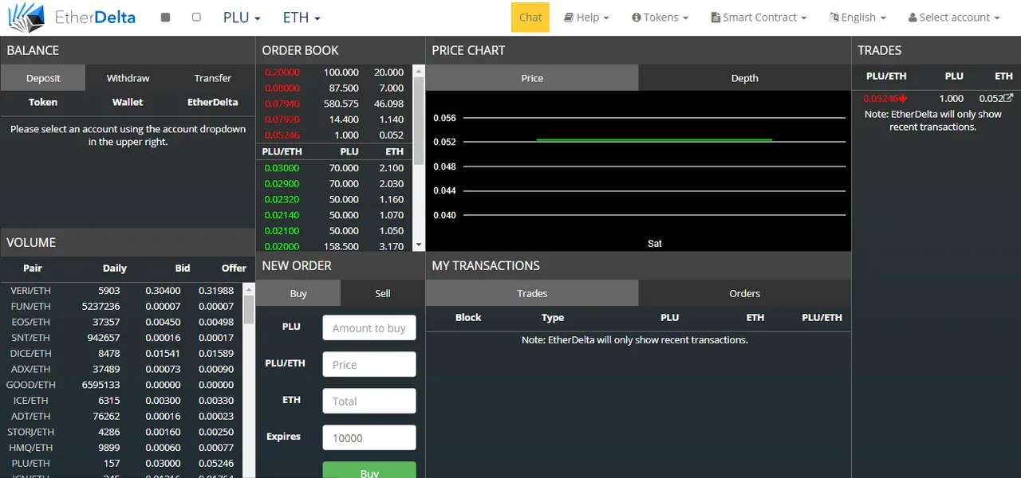Click the green price line in the chart

pos(654,140)
